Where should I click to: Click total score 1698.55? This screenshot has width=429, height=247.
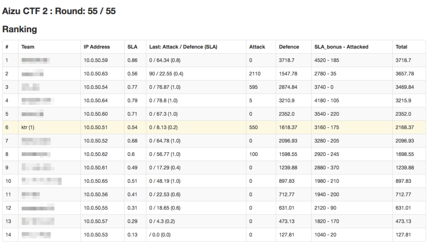tap(405, 154)
